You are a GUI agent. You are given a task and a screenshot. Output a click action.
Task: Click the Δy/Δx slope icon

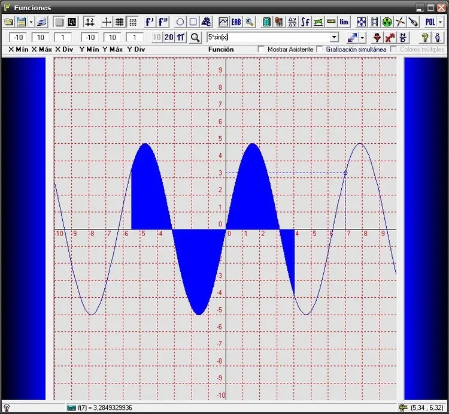click(292, 22)
